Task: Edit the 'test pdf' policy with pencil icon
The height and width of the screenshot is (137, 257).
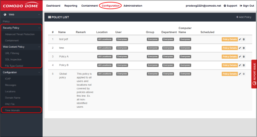Action: tap(240, 40)
